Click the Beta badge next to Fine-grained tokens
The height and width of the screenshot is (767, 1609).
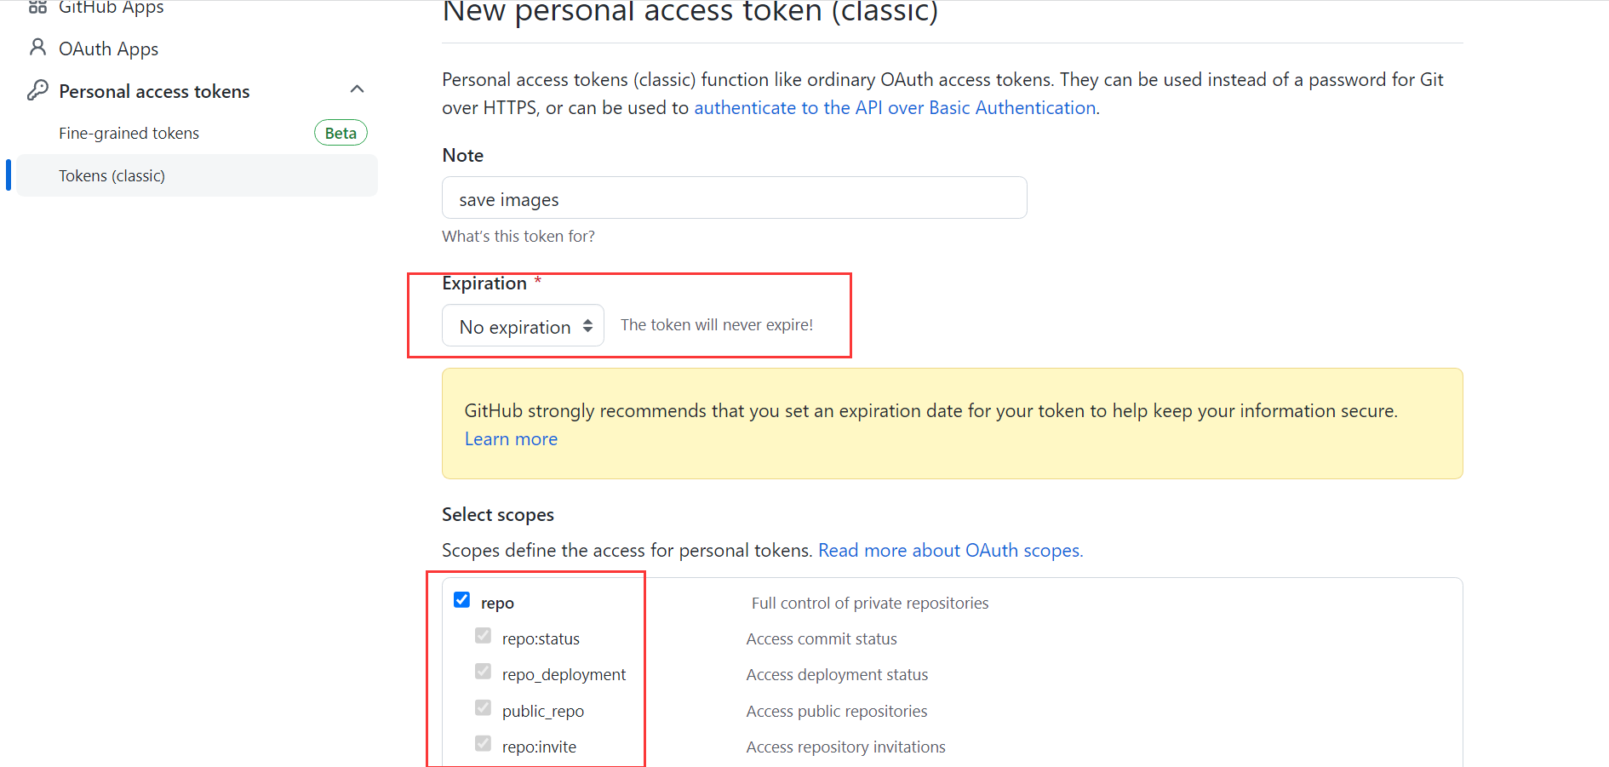(x=341, y=133)
